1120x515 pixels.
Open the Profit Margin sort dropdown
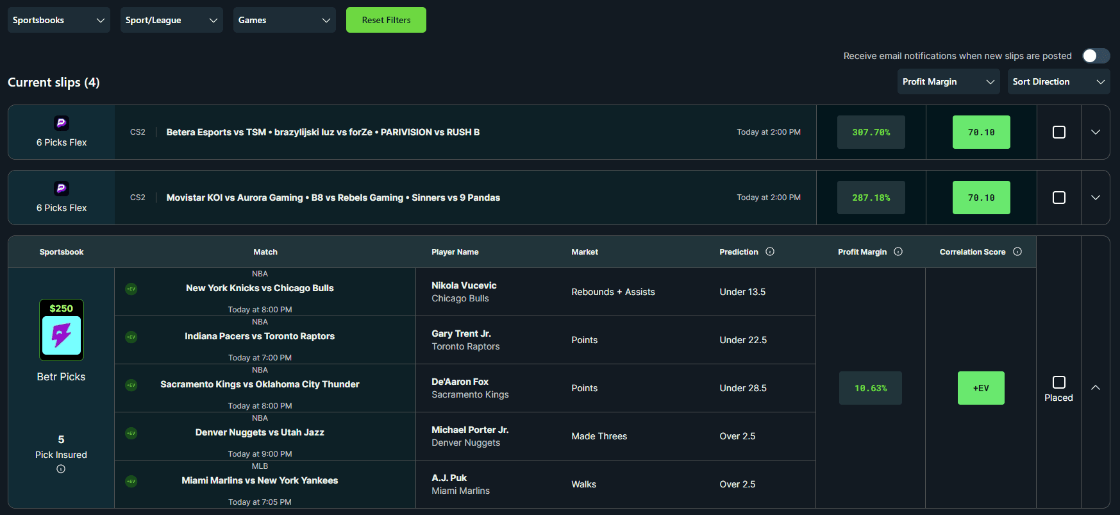pos(948,81)
